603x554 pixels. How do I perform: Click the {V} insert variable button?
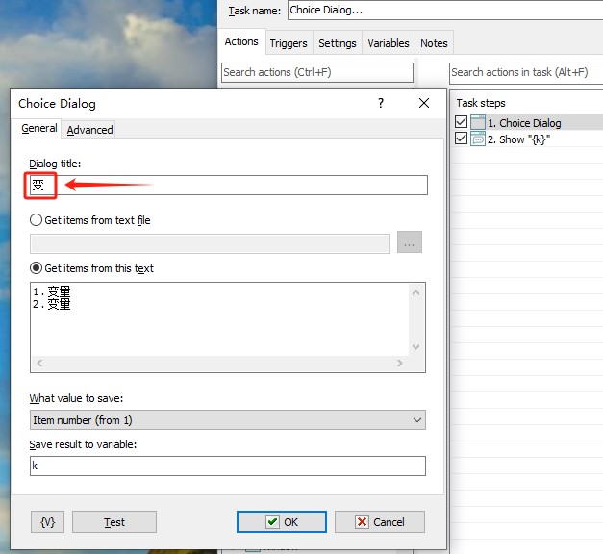[x=47, y=521]
